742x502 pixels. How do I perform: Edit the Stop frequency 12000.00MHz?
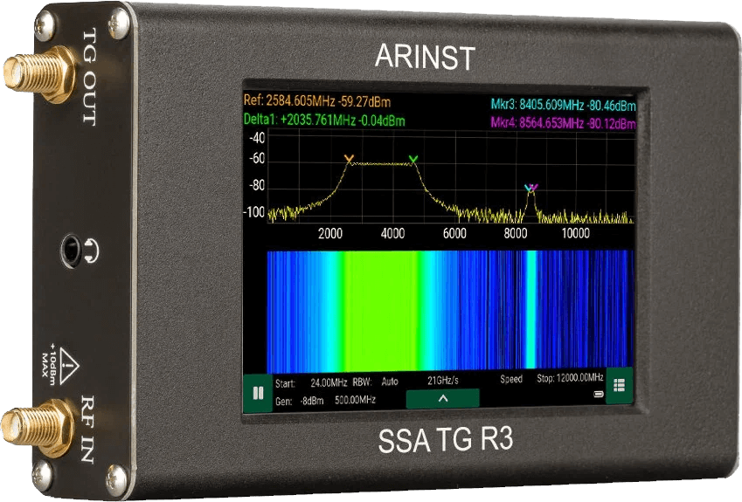coord(579,377)
